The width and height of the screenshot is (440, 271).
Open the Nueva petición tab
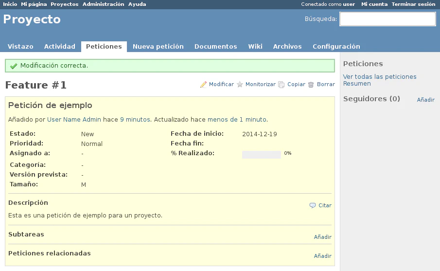pyautogui.click(x=158, y=47)
